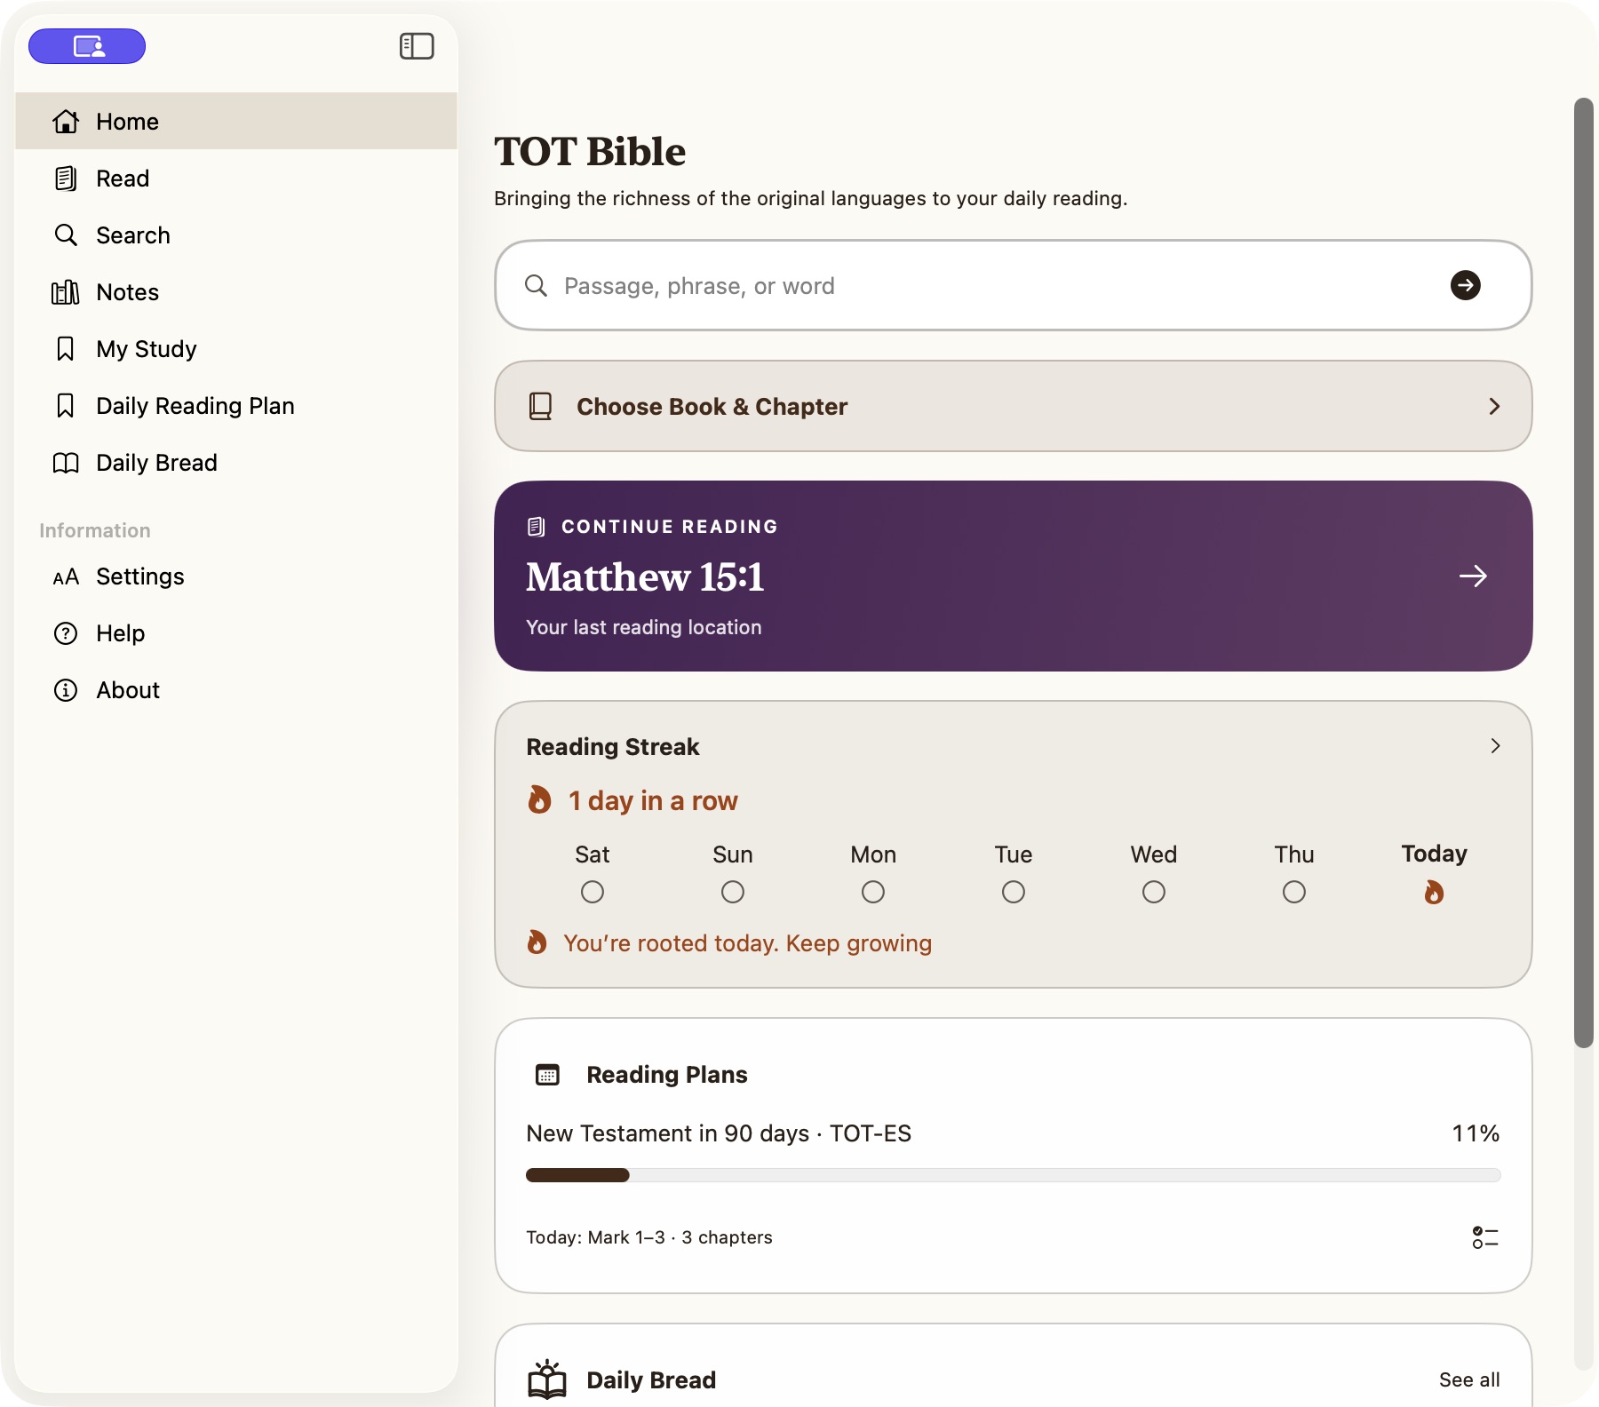1599x1407 pixels.
Task: Click the 11% progress value
Action: (x=1476, y=1133)
